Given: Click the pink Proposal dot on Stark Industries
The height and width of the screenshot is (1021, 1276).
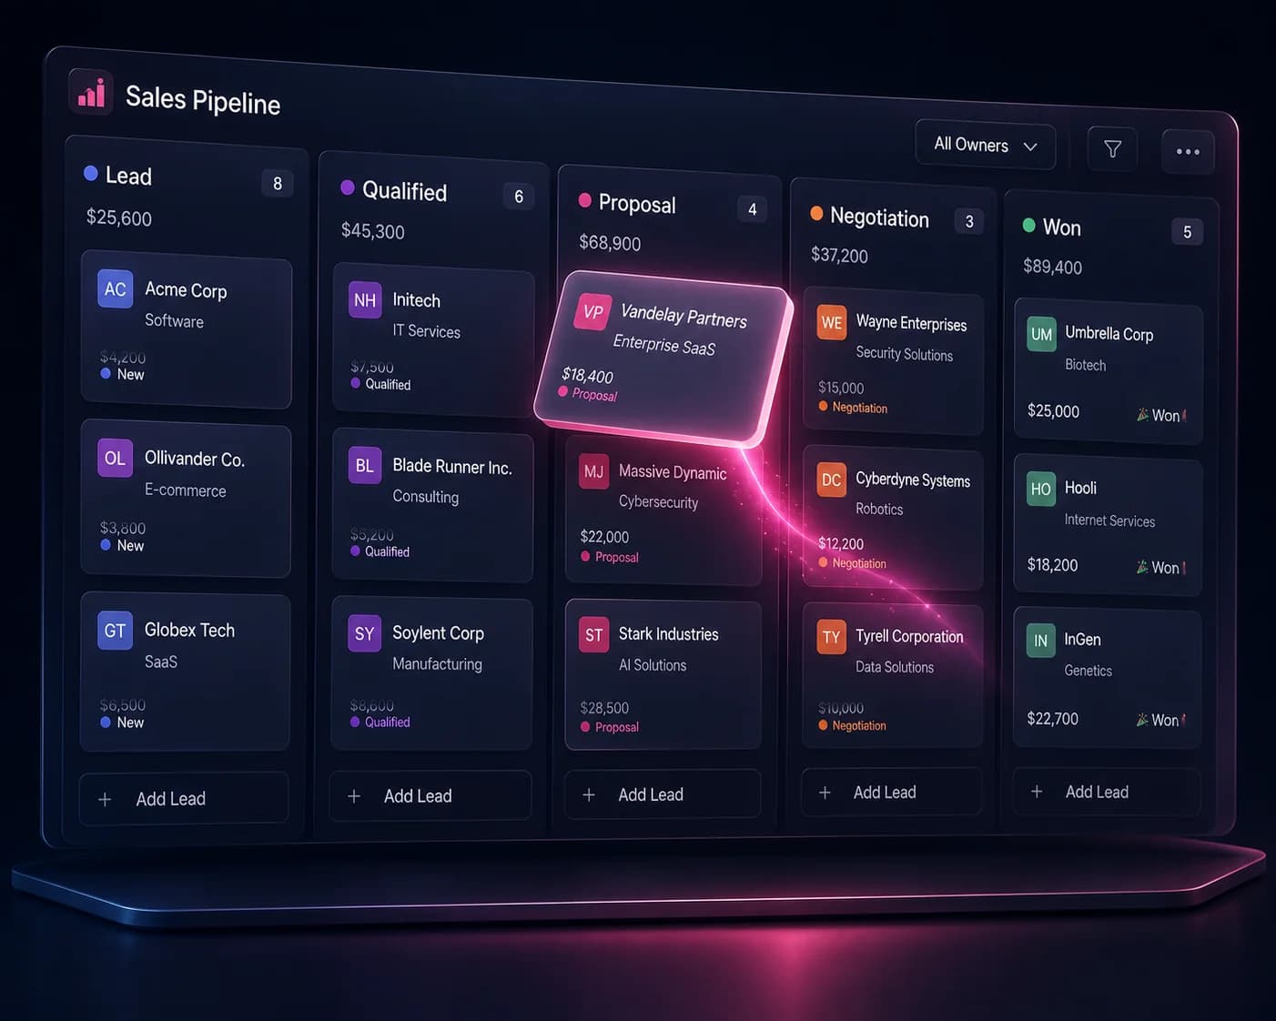Looking at the screenshot, I should (585, 726).
